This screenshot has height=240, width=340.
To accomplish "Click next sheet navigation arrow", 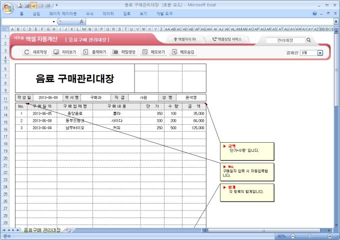I will point(13,230).
